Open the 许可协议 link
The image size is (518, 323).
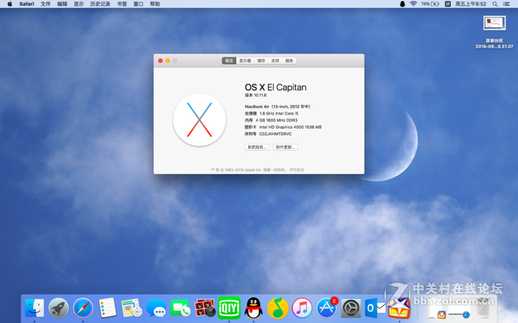[x=297, y=170]
